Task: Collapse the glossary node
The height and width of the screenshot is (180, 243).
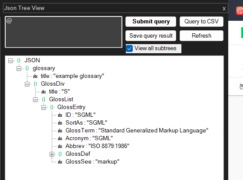Action: (x=19, y=68)
